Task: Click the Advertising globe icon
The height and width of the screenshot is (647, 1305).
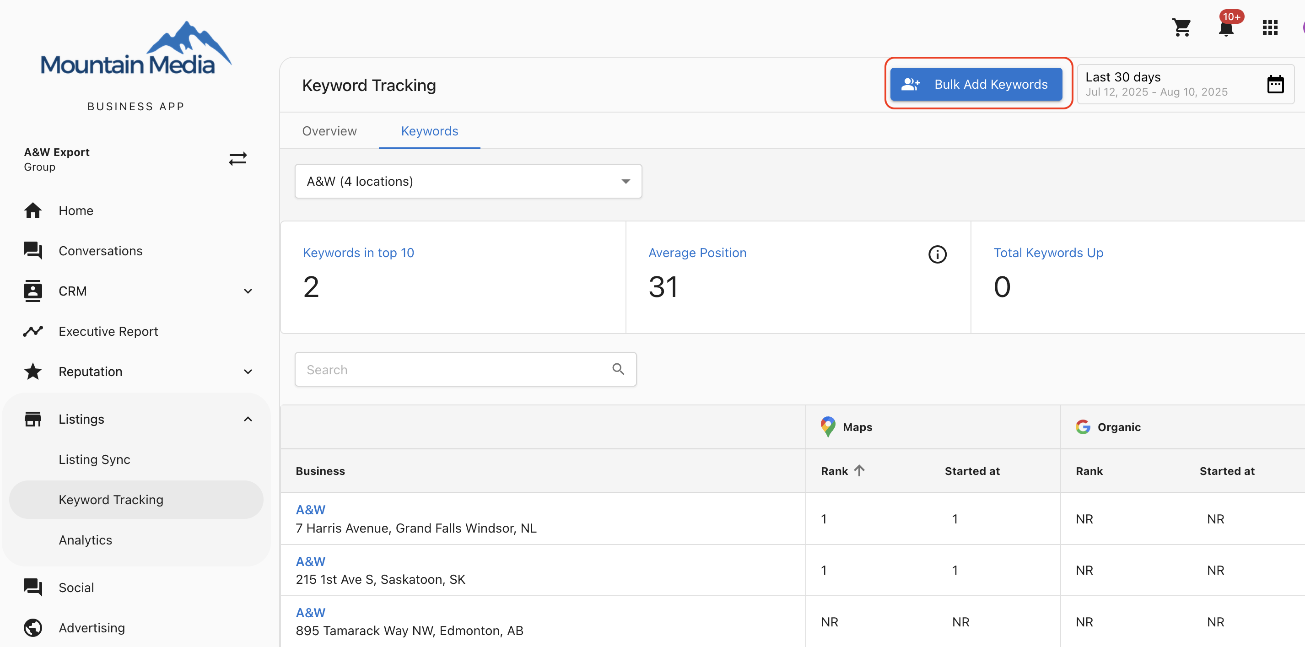Action: pyautogui.click(x=33, y=628)
